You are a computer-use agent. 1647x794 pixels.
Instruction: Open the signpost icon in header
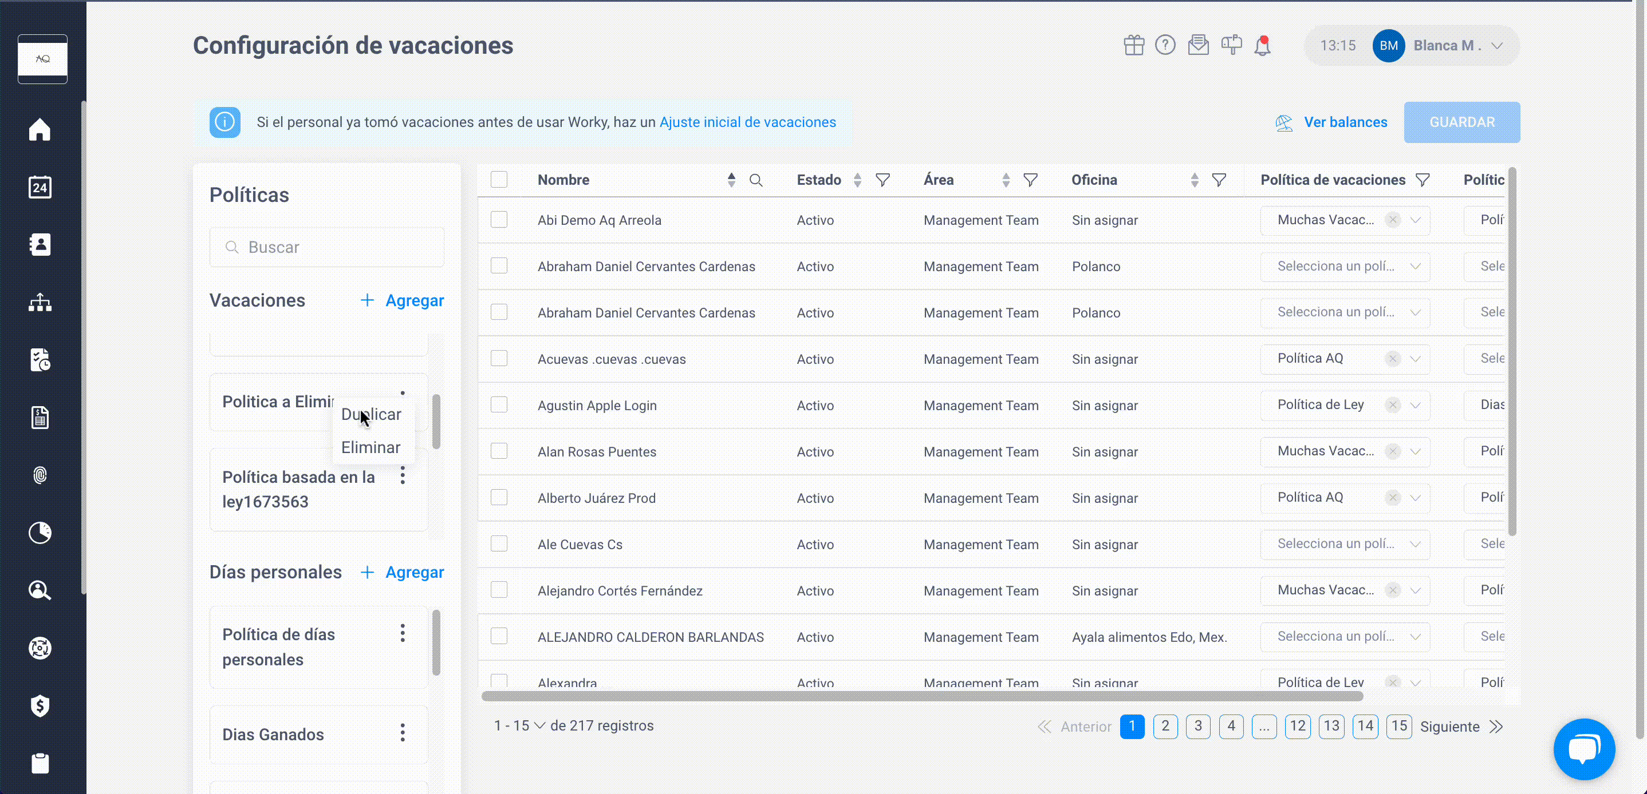click(1231, 45)
